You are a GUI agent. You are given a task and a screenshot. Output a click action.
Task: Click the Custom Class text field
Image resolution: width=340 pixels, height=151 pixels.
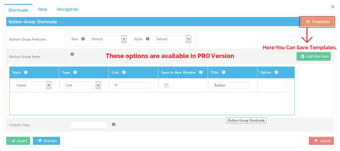click(88, 125)
